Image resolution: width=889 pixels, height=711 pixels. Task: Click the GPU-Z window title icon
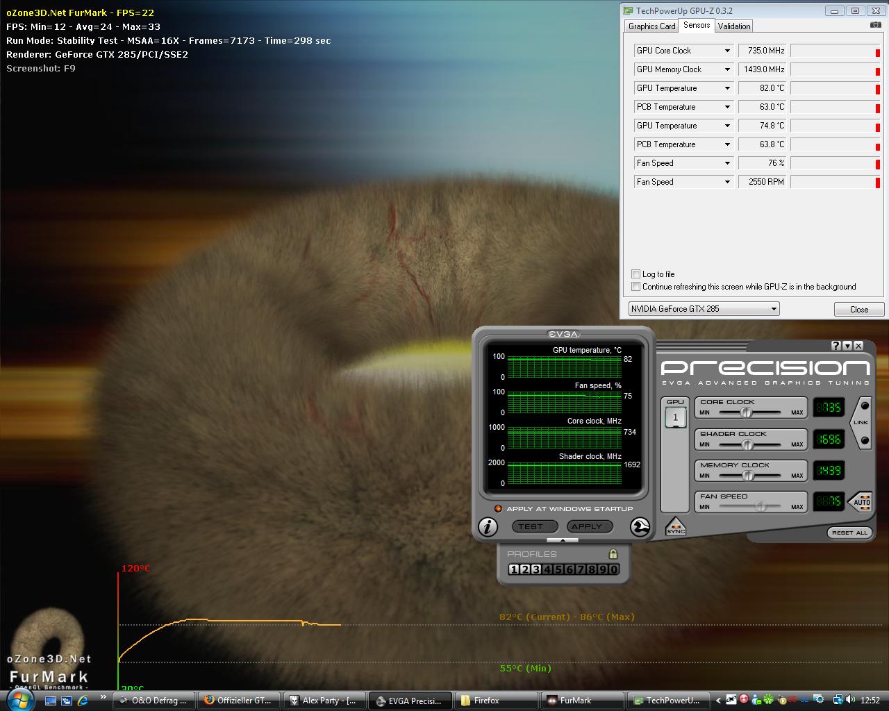(x=628, y=10)
